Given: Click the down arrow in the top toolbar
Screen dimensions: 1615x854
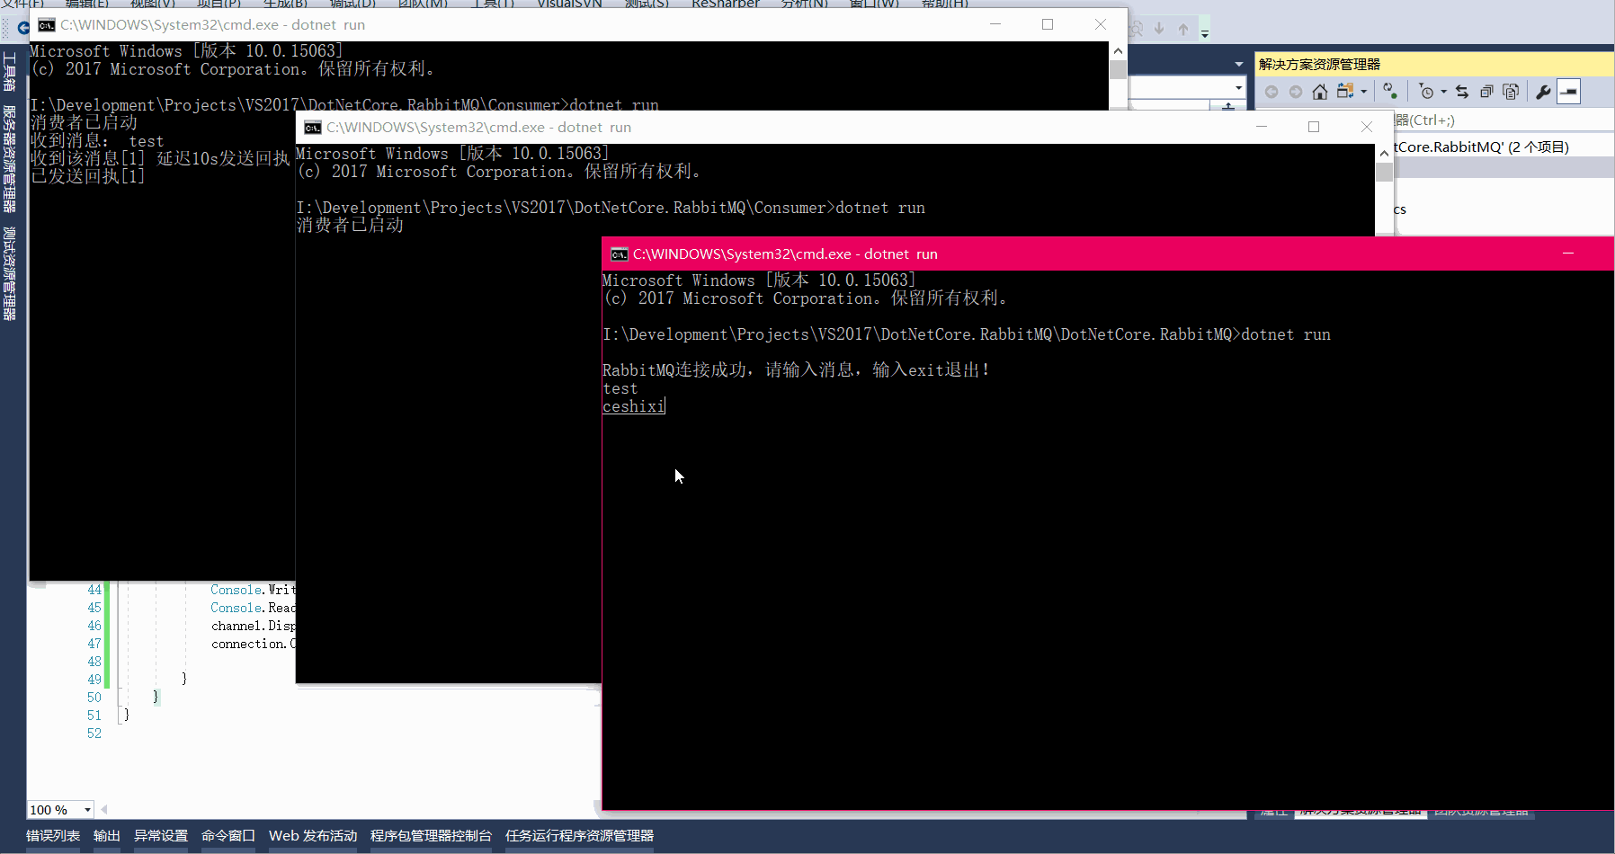Looking at the screenshot, I should click(1159, 29).
